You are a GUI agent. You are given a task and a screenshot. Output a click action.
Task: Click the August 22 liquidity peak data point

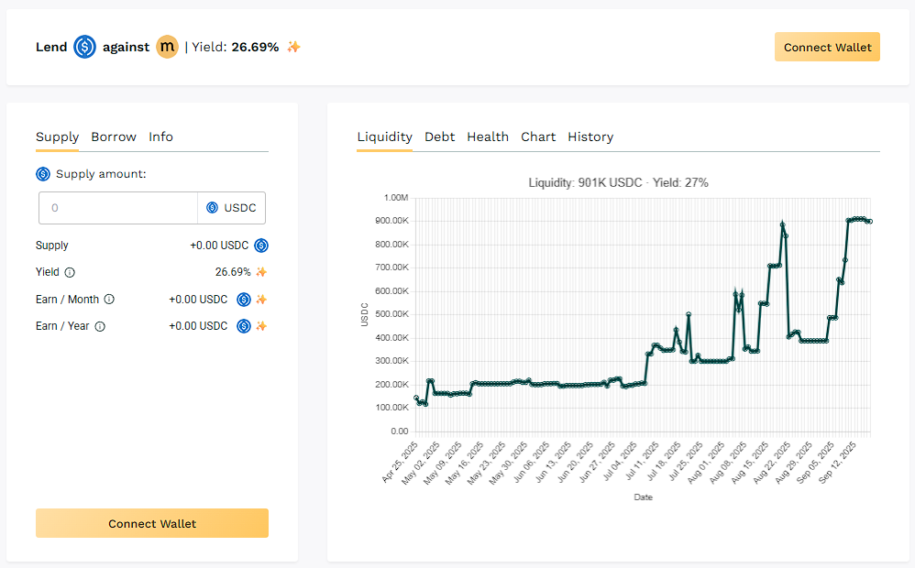(x=782, y=224)
